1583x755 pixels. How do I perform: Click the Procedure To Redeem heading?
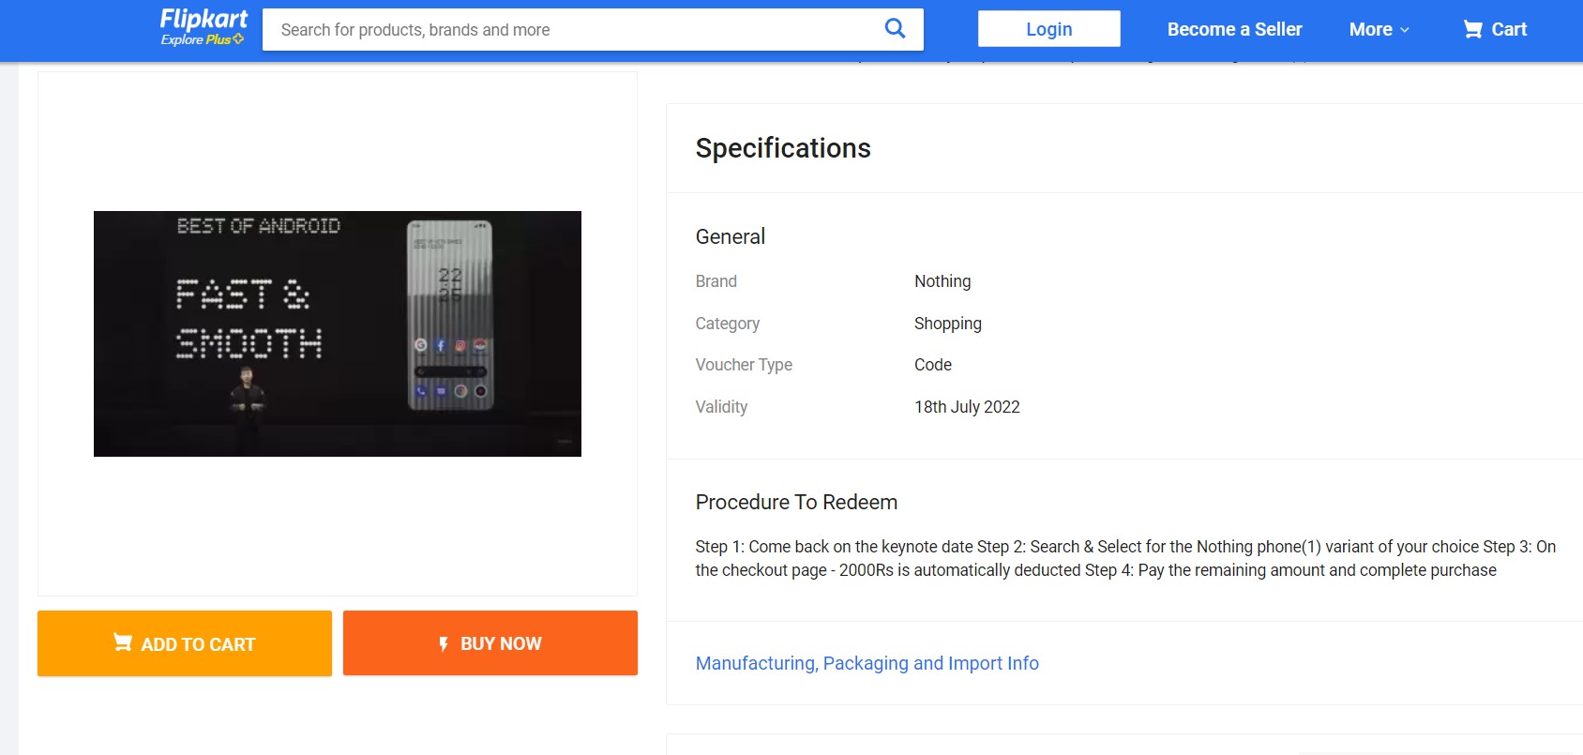pyautogui.click(x=796, y=502)
